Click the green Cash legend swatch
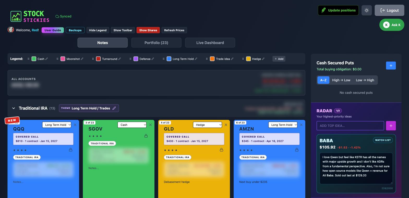The width and height of the screenshot is (409, 198). click(34, 59)
